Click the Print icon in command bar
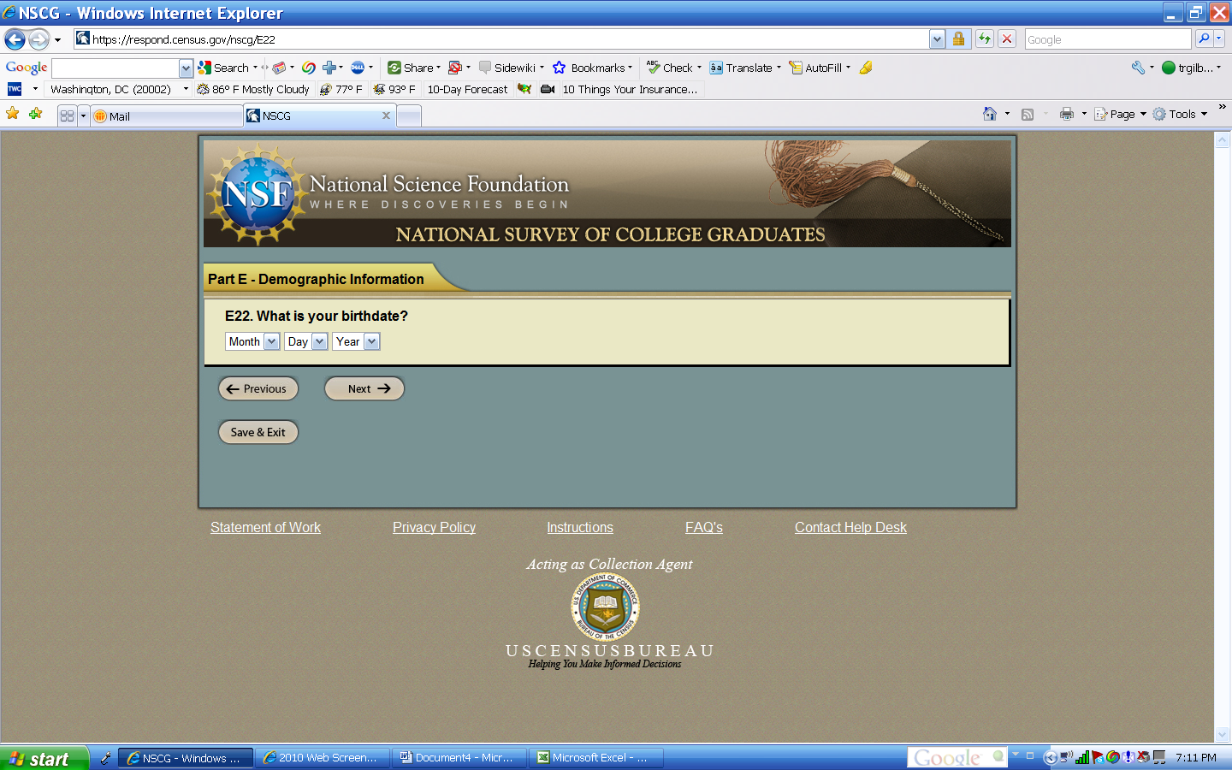 pyautogui.click(x=1066, y=114)
